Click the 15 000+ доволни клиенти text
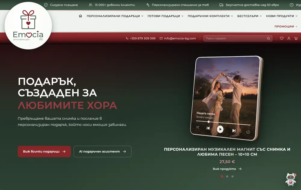This screenshot has width=301, height=190. click(115, 5)
